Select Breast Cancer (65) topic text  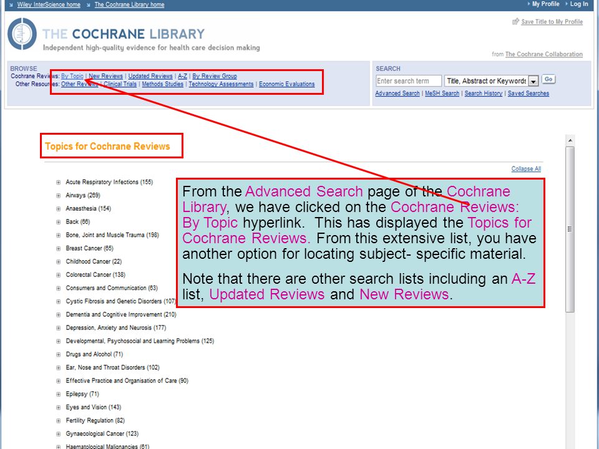click(x=89, y=248)
